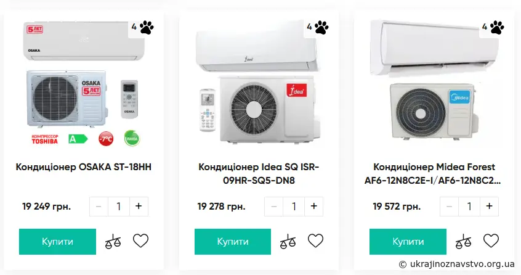
Task: Compare the Idea SQ ISR-09HR conditioner
Action: point(288,241)
